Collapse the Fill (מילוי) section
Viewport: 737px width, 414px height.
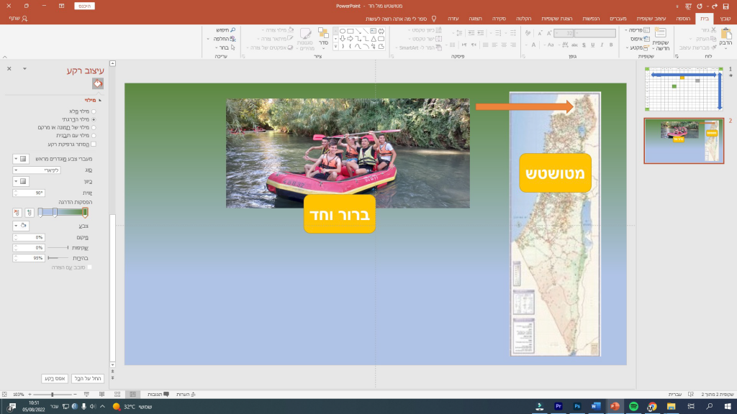click(99, 100)
